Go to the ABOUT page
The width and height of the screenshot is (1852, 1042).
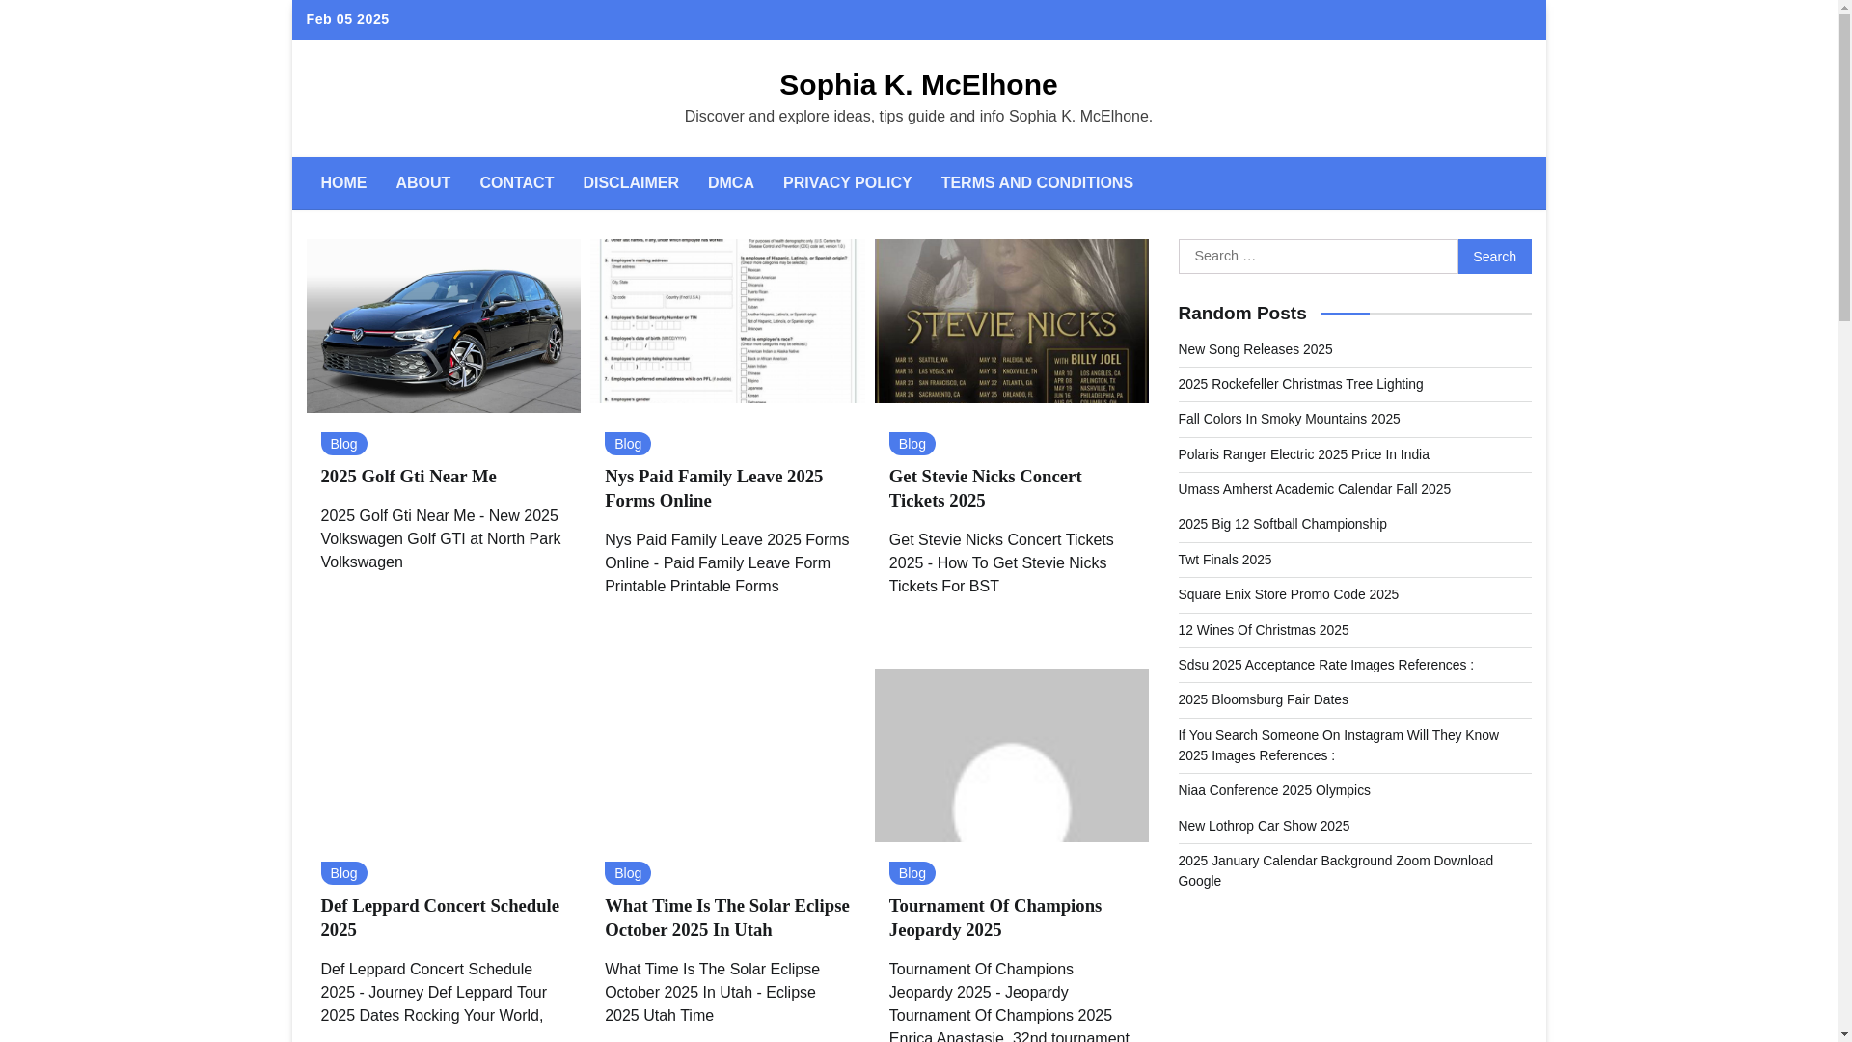[x=422, y=183]
